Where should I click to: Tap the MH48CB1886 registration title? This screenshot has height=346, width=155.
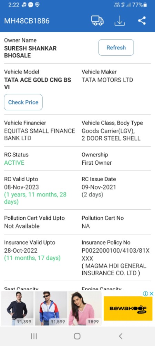pos(27,21)
